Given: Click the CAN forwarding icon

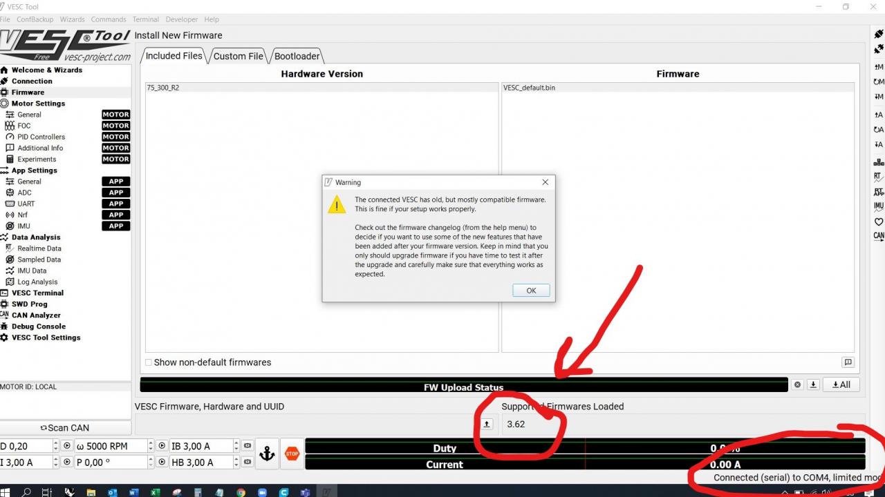Looking at the screenshot, I should [x=879, y=236].
